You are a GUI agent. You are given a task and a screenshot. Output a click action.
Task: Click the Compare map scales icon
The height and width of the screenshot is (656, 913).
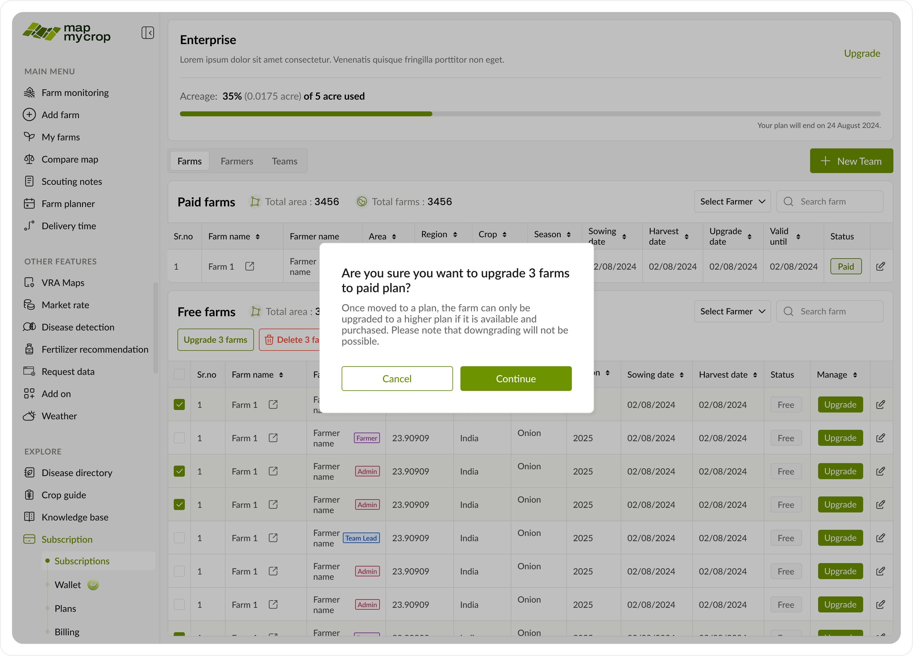tap(29, 159)
